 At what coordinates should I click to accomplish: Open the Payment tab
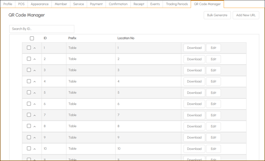point(96,4)
